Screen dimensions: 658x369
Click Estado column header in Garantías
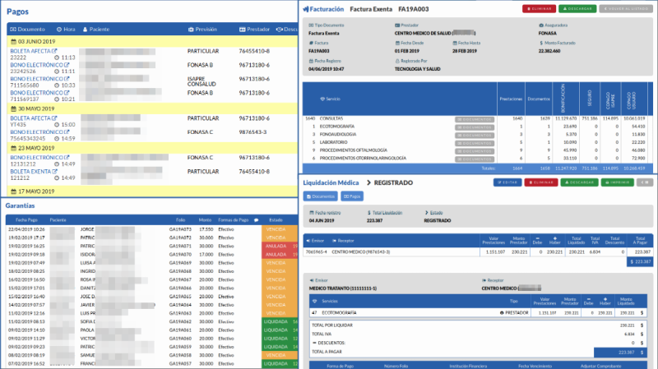[x=276, y=220]
